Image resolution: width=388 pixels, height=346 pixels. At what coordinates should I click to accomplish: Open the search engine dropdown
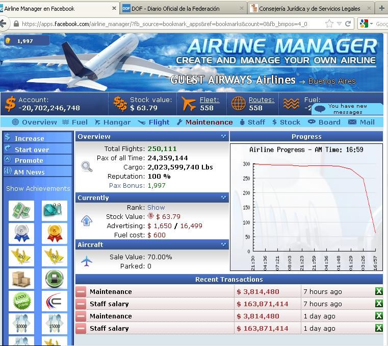click(x=371, y=24)
